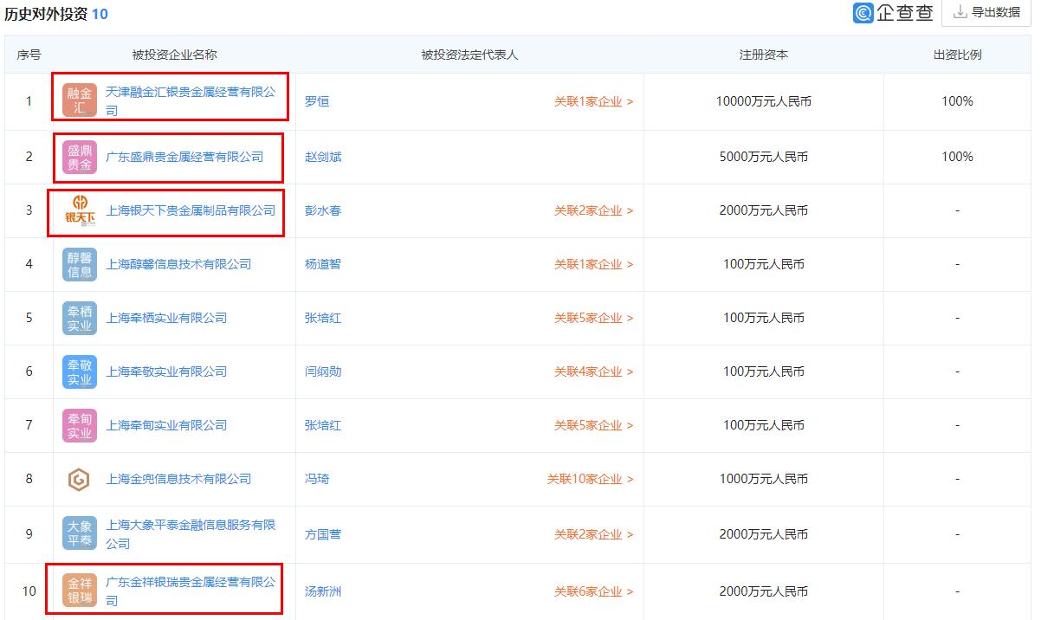Click the download icon beside 导出数据
Image resolution: width=1041 pixels, height=620 pixels.
pos(960,14)
